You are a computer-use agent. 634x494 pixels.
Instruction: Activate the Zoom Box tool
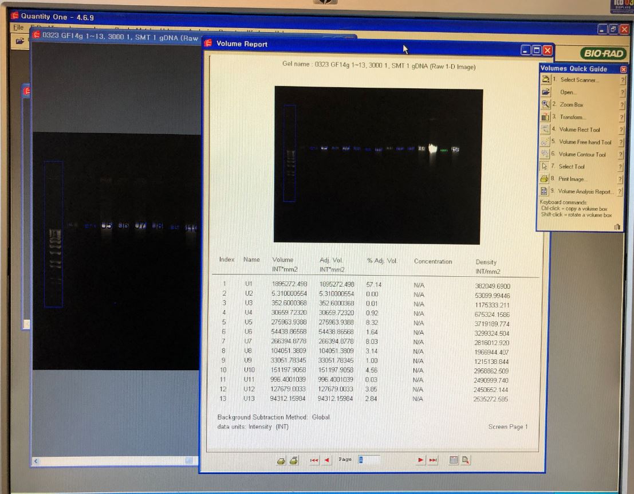click(x=545, y=105)
